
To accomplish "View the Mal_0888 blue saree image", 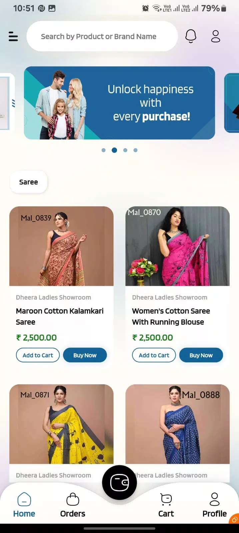I will [x=177, y=424].
